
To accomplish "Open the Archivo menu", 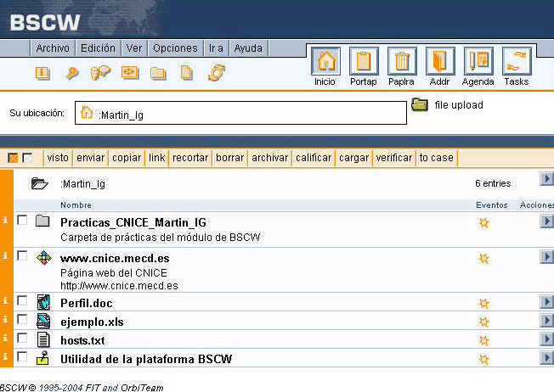I will click(x=53, y=48).
